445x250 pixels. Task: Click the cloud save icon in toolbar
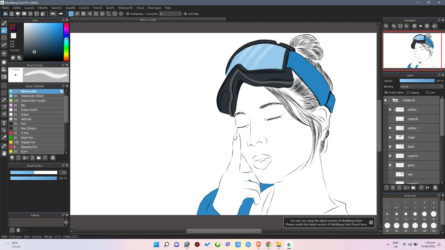(x=5, y=14)
